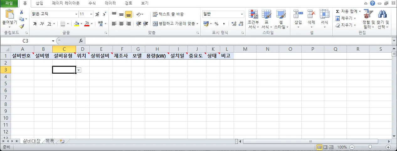Apply percent style icon

[x=216, y=24]
